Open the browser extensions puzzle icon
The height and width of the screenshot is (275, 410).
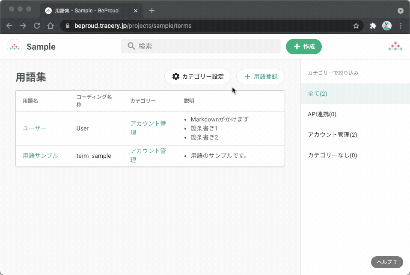(x=373, y=26)
